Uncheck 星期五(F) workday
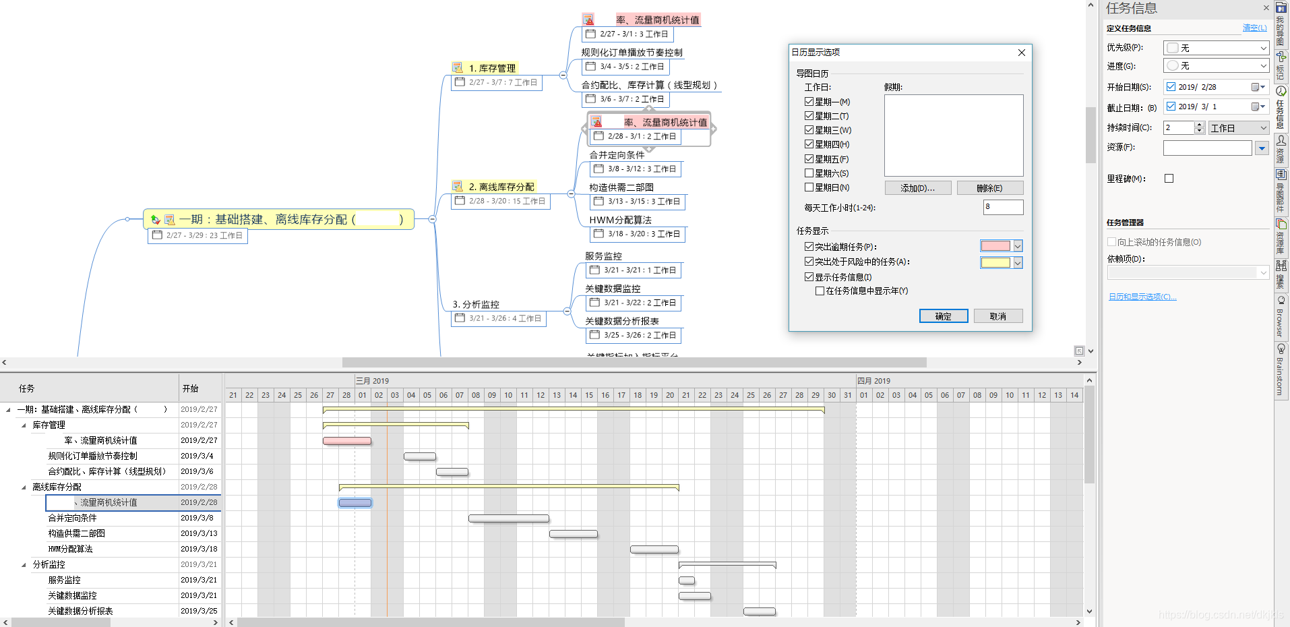The width and height of the screenshot is (1290, 627). coord(809,158)
